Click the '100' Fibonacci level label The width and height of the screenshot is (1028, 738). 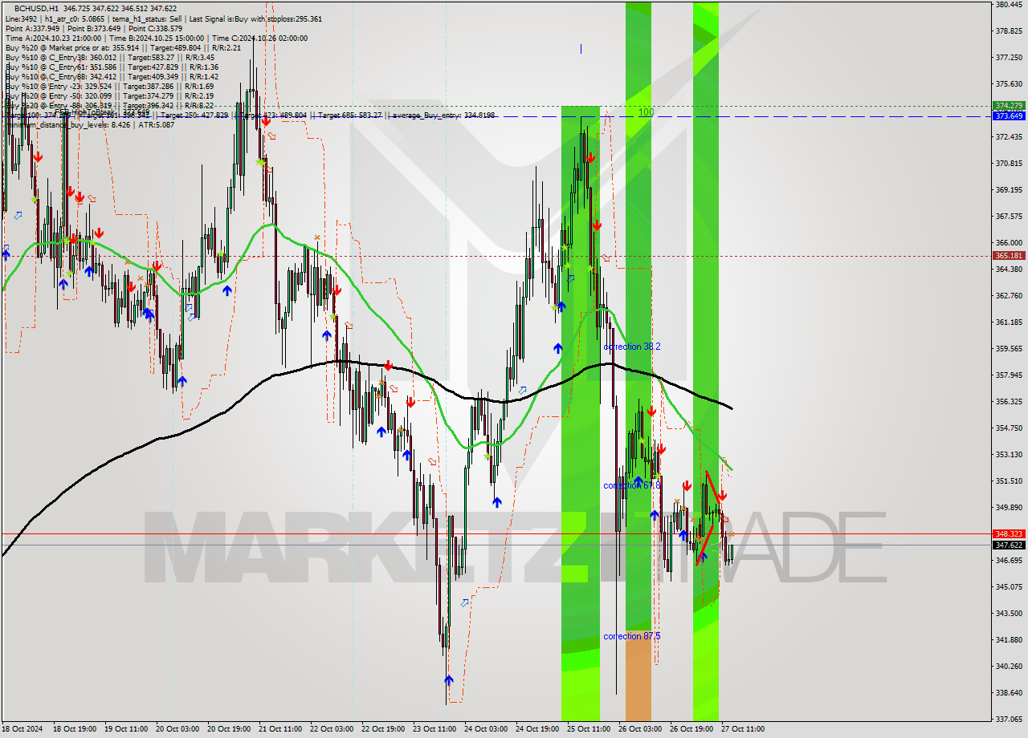point(646,112)
